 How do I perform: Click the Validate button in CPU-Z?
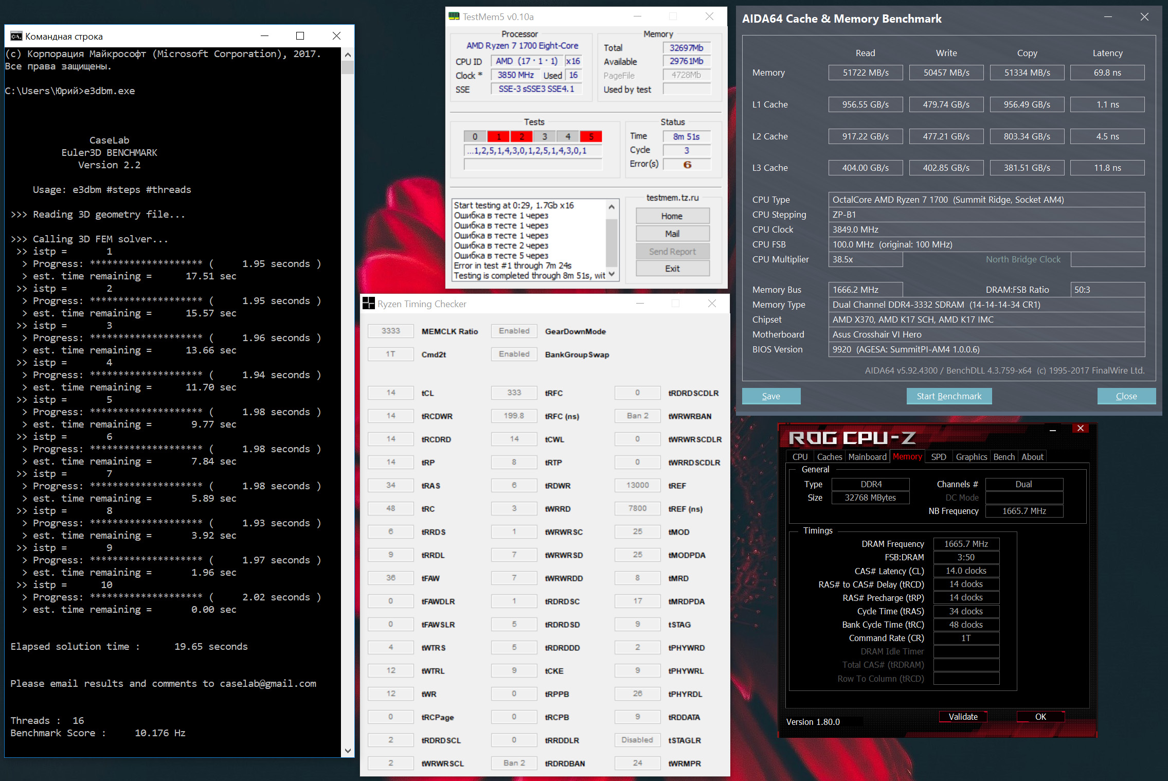(x=963, y=717)
